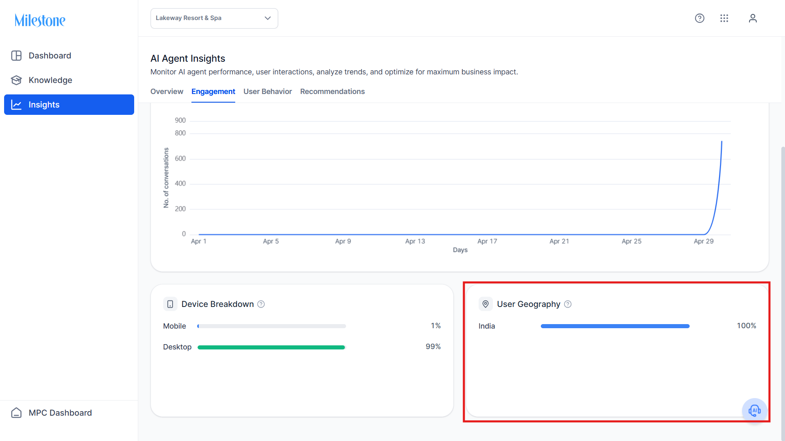Click the Device Breakdown phone icon
Screen dimensions: 785x441
(x=170, y=304)
